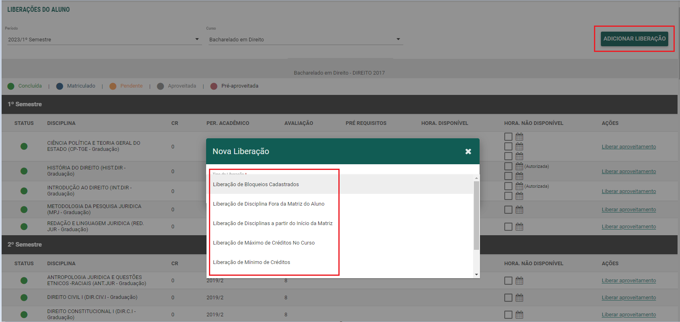This screenshot has width=680, height=322.
Task: Click Liberar aproveitamento for Introdução ao Direito
Action: (x=628, y=191)
